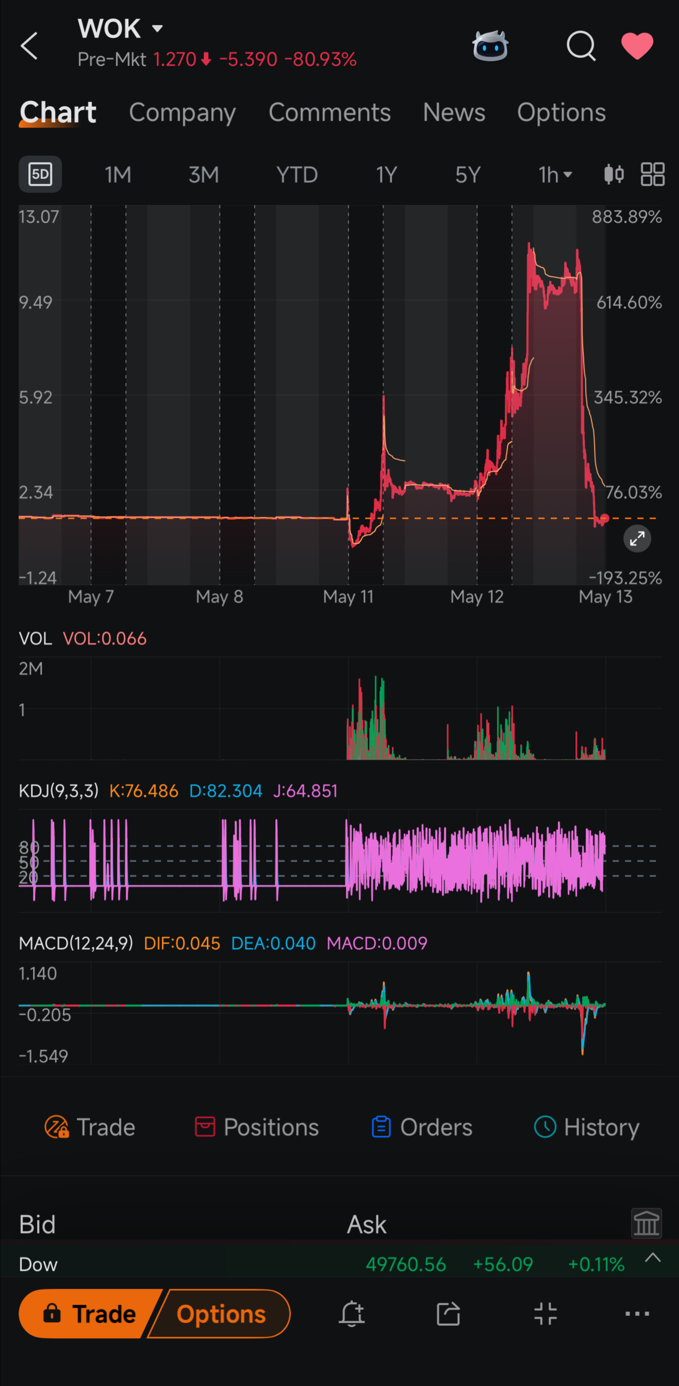Open the News tab
The width and height of the screenshot is (679, 1386).
pos(454,112)
